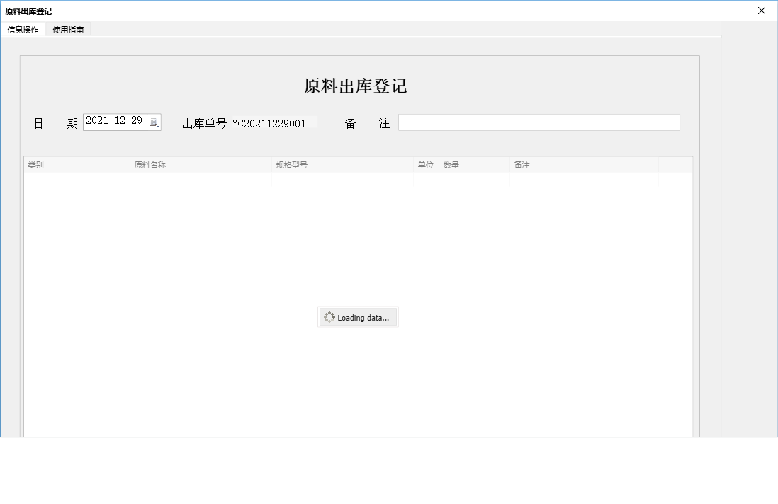The width and height of the screenshot is (778, 504).
Task: Click the 单位 column header
Action: pyautogui.click(x=426, y=164)
